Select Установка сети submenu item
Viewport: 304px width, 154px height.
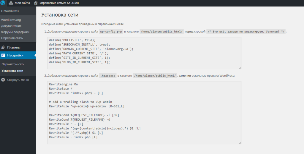(x=12, y=71)
